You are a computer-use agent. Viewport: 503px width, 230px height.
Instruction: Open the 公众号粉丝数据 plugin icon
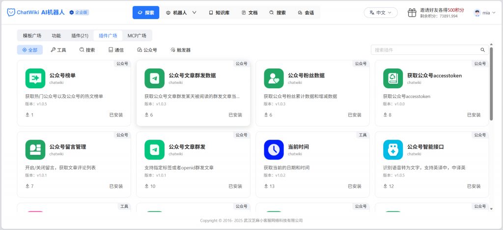pyautogui.click(x=274, y=78)
